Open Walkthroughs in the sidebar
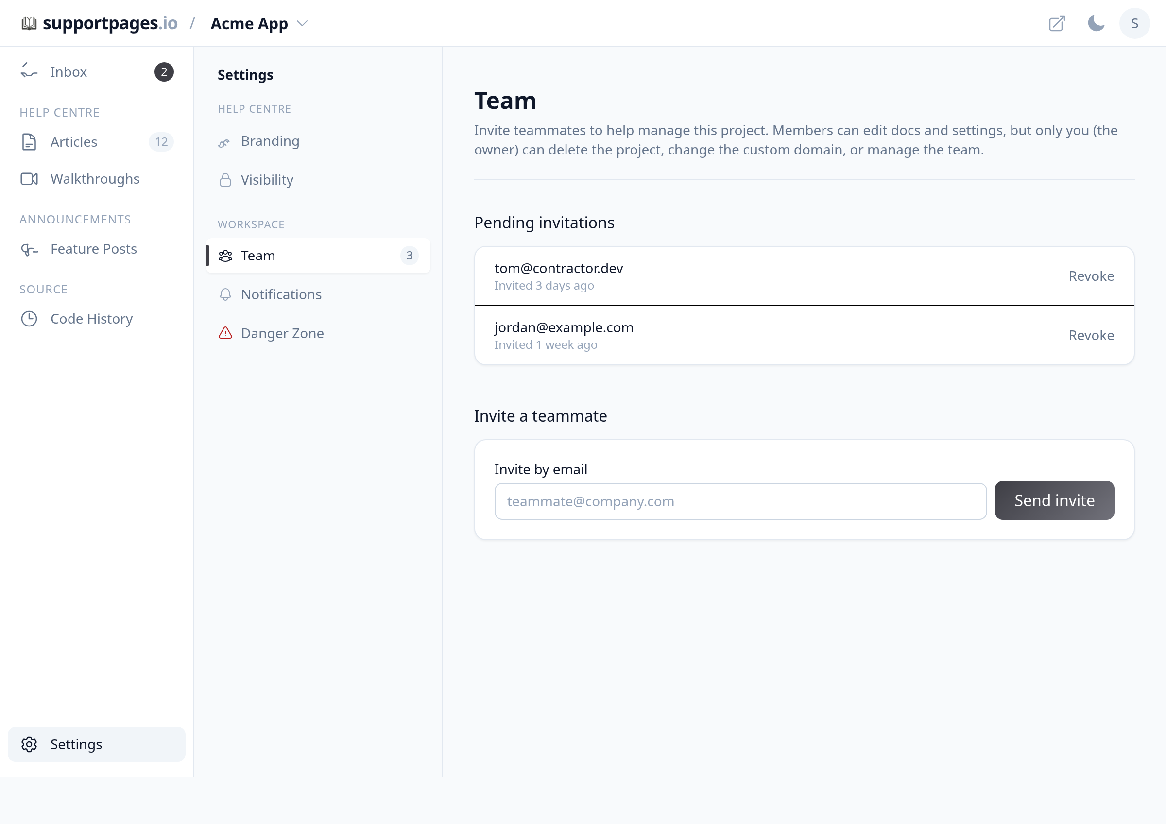The width and height of the screenshot is (1166, 824). click(x=95, y=179)
